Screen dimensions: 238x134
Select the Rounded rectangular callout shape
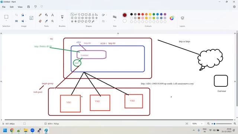coord(79,22)
